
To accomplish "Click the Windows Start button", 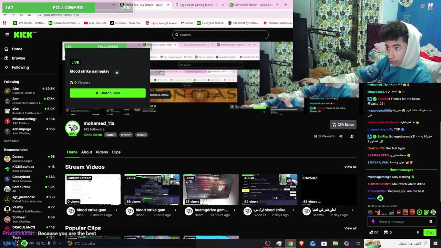I will click(x=436, y=244).
